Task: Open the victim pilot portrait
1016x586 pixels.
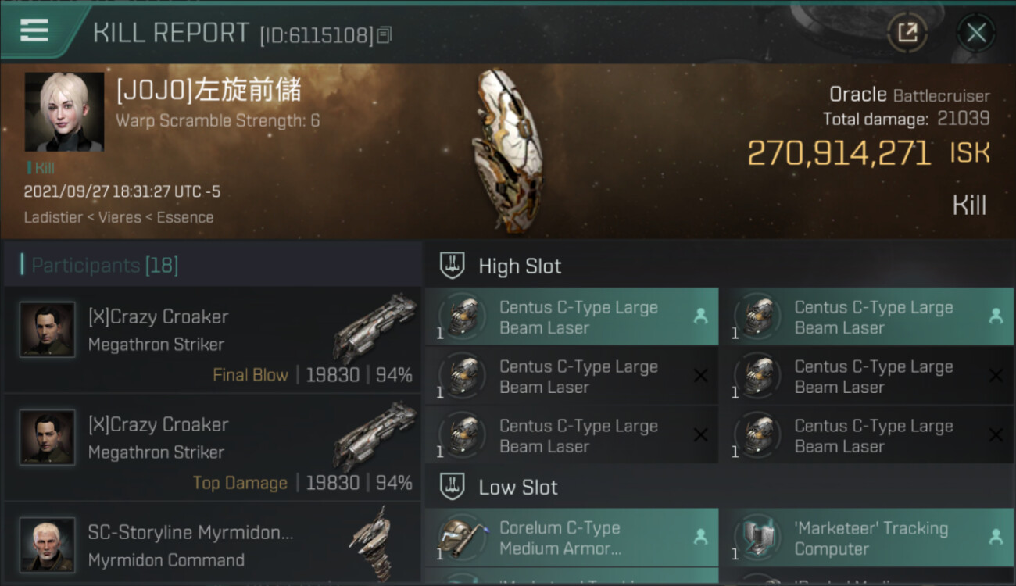Action: coord(64,113)
